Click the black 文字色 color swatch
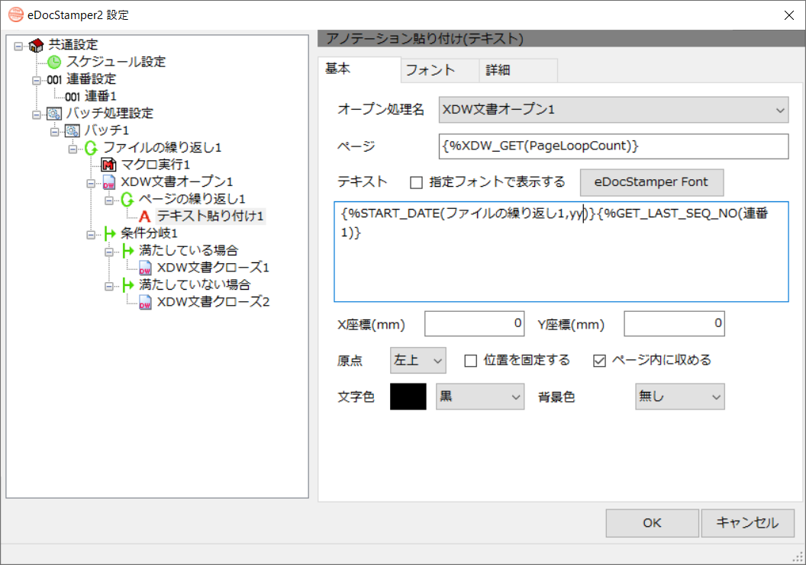Screen dimensions: 806x565 [408, 396]
